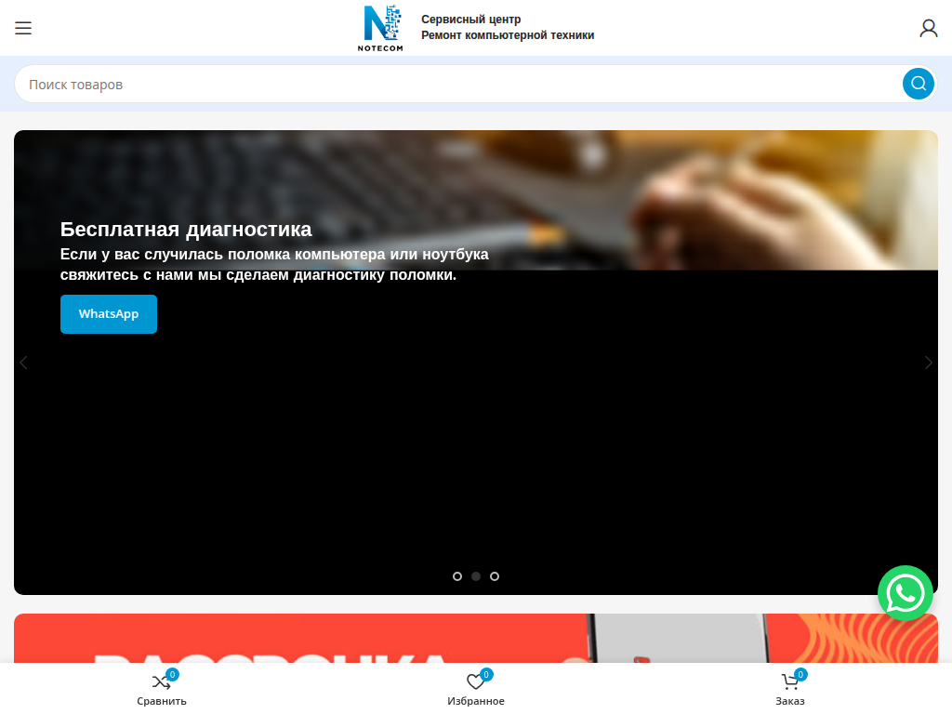Click inside the Поиск товаров search field
The height and width of the screenshot is (714, 952).
(x=372, y=84)
